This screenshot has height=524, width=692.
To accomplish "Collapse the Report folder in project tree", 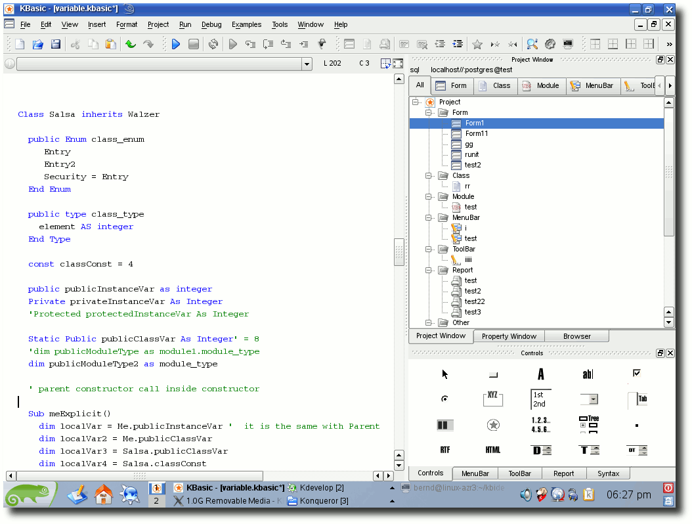I will [x=428, y=270].
